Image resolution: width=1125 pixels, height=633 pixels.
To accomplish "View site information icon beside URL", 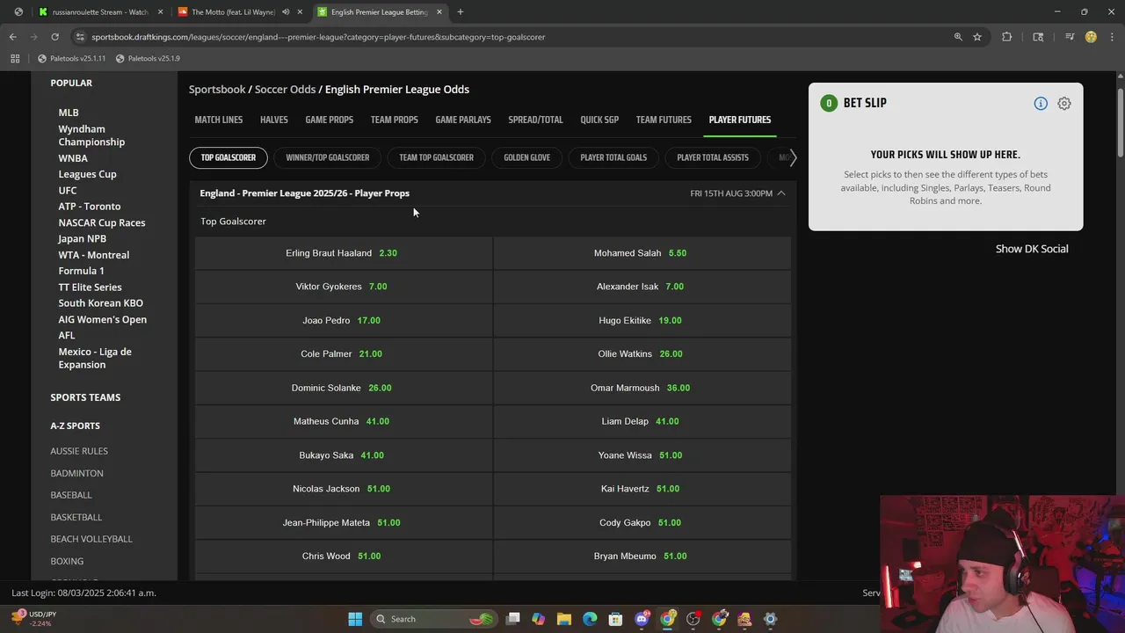I will click(x=81, y=37).
